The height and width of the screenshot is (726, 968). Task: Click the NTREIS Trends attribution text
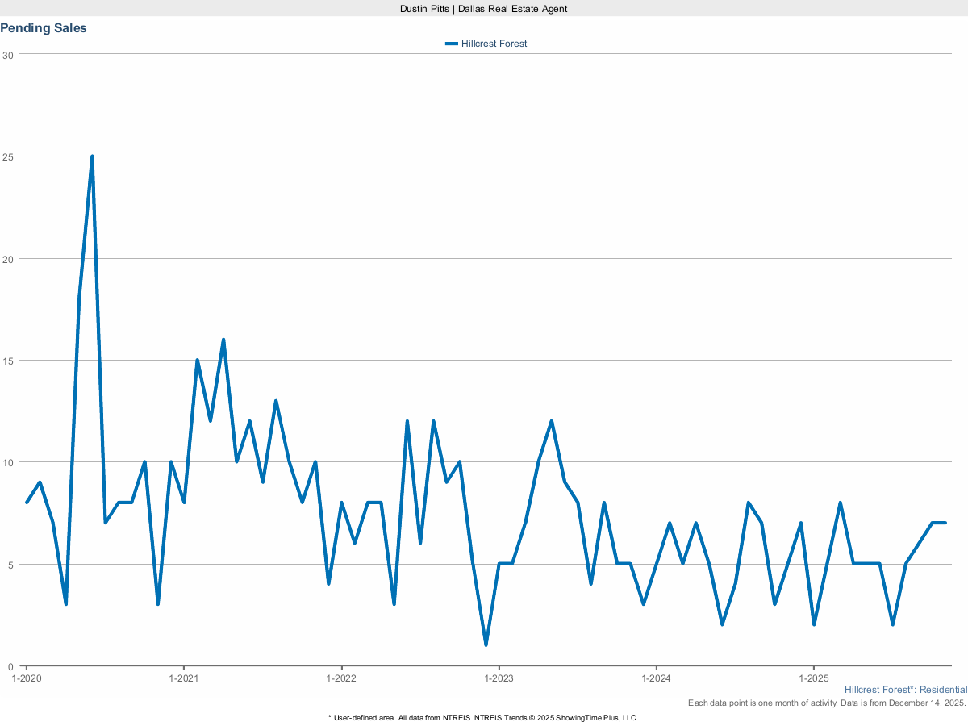click(x=482, y=716)
